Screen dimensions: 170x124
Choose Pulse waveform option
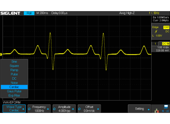(x=14, y=74)
